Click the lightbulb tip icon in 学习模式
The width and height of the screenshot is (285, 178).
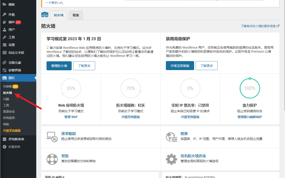click(x=47, y=47)
